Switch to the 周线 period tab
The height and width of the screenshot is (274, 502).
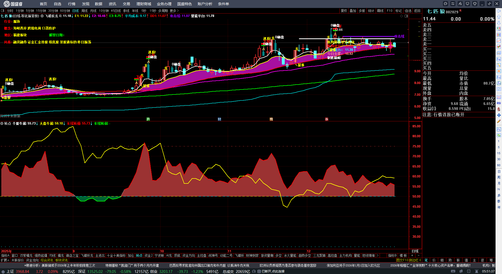84,11
